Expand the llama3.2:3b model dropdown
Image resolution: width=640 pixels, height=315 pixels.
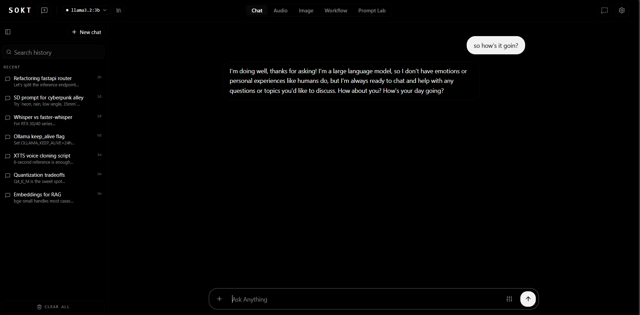[x=86, y=10]
